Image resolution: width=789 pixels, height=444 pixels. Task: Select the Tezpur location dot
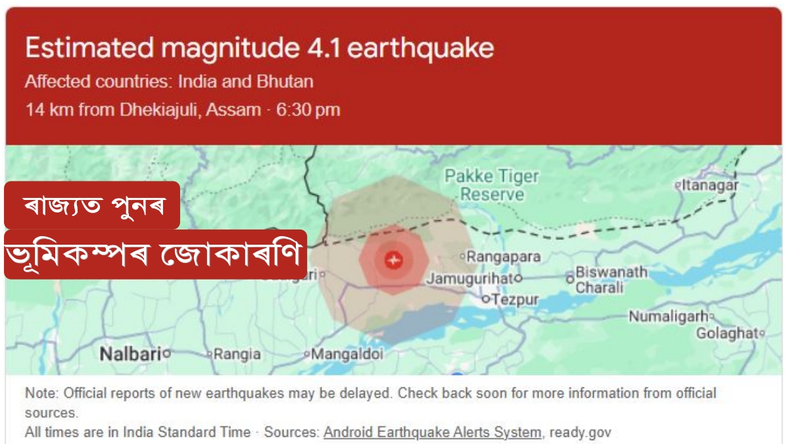(487, 299)
